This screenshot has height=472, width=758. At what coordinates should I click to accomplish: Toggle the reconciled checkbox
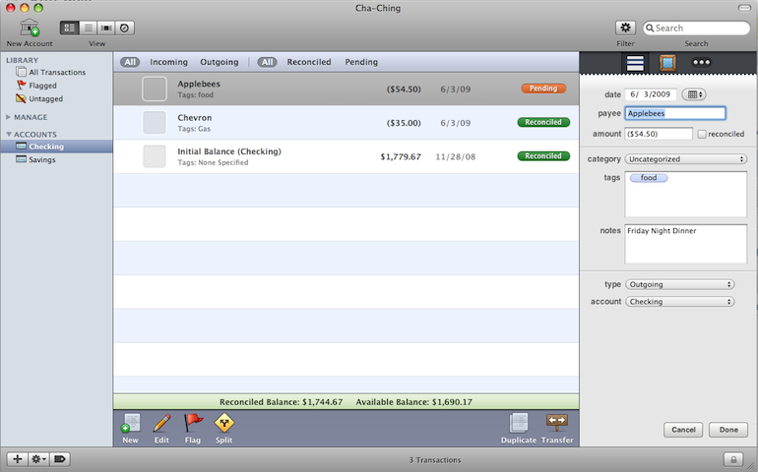[702, 134]
